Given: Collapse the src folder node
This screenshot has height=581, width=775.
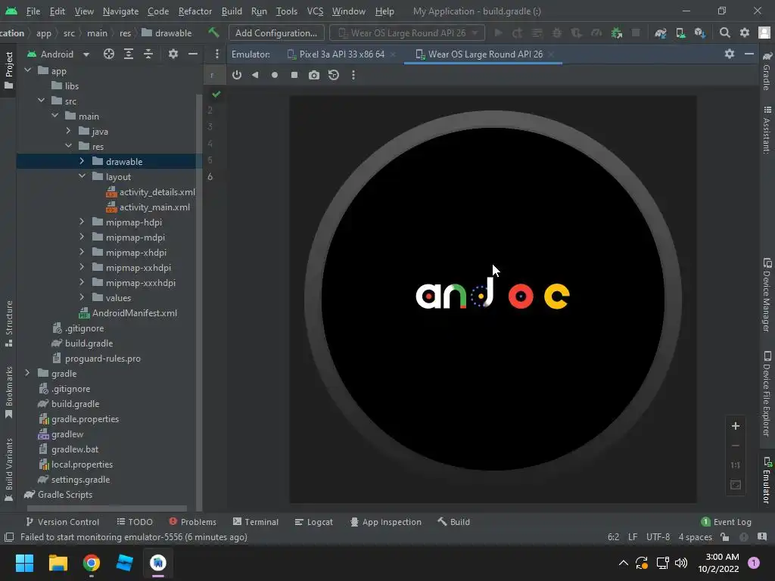Looking at the screenshot, I should [42, 101].
